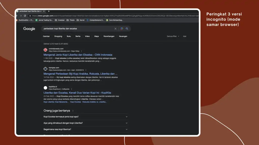The image size is (259, 145).
Task: Select the Video search filter
Action: coord(87,36)
